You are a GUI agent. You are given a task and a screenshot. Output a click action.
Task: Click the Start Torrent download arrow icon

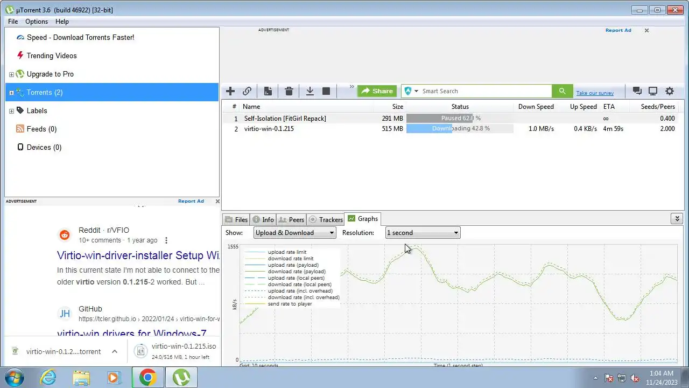click(x=310, y=91)
